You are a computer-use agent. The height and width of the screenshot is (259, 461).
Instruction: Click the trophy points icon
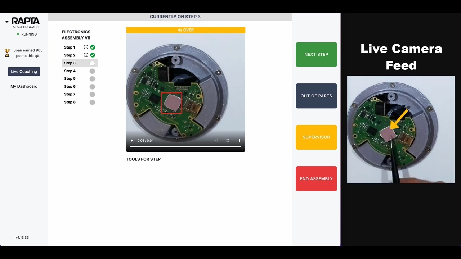[x=7, y=53]
